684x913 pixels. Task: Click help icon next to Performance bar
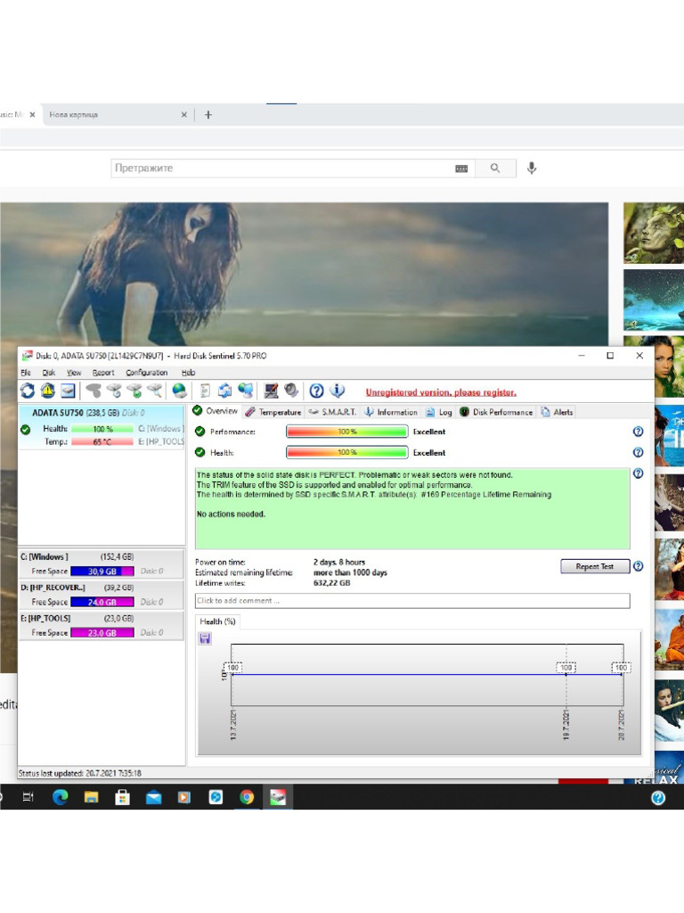[x=638, y=432]
